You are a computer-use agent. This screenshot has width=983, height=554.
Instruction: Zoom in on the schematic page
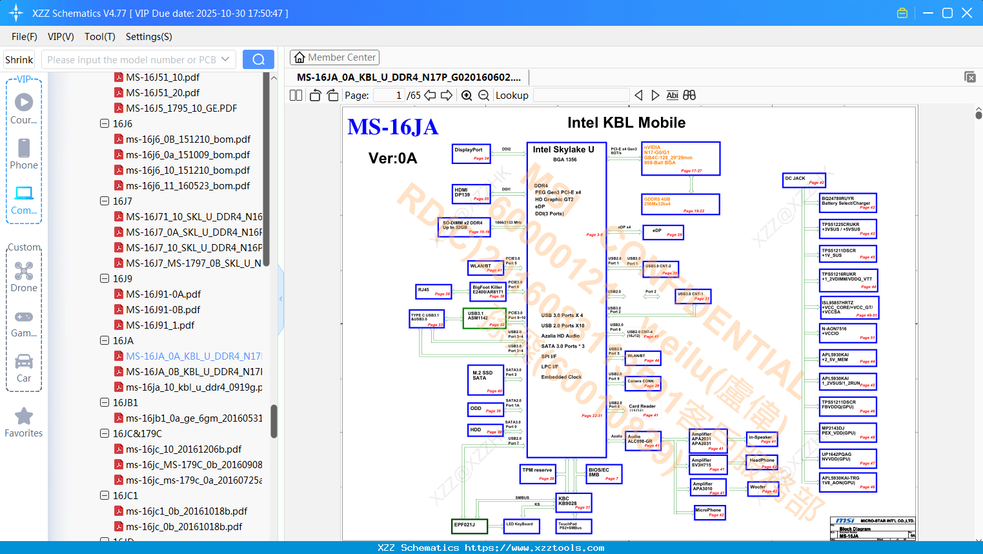[466, 95]
